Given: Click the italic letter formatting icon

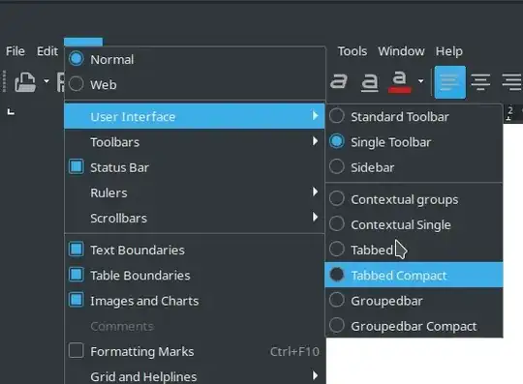Looking at the screenshot, I should pos(339,81).
